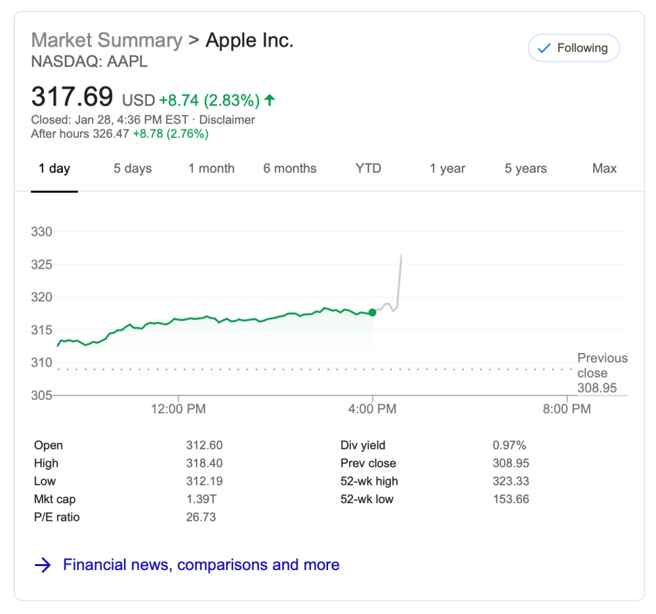This screenshot has height=614, width=656.
Task: Switch to the 1 year view
Action: click(x=447, y=169)
